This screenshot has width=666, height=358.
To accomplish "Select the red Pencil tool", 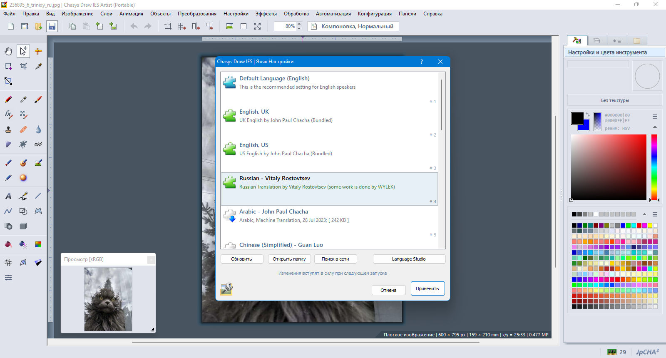I will pos(8,99).
